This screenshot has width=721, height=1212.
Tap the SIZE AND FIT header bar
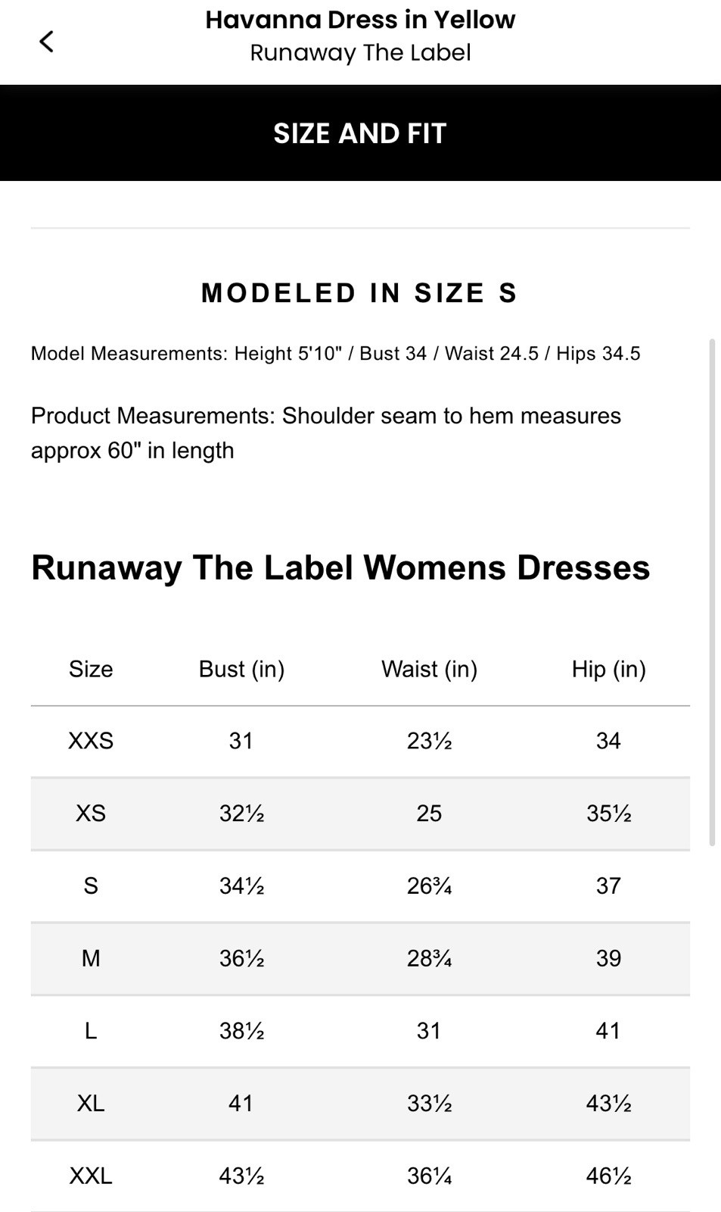[x=360, y=133]
